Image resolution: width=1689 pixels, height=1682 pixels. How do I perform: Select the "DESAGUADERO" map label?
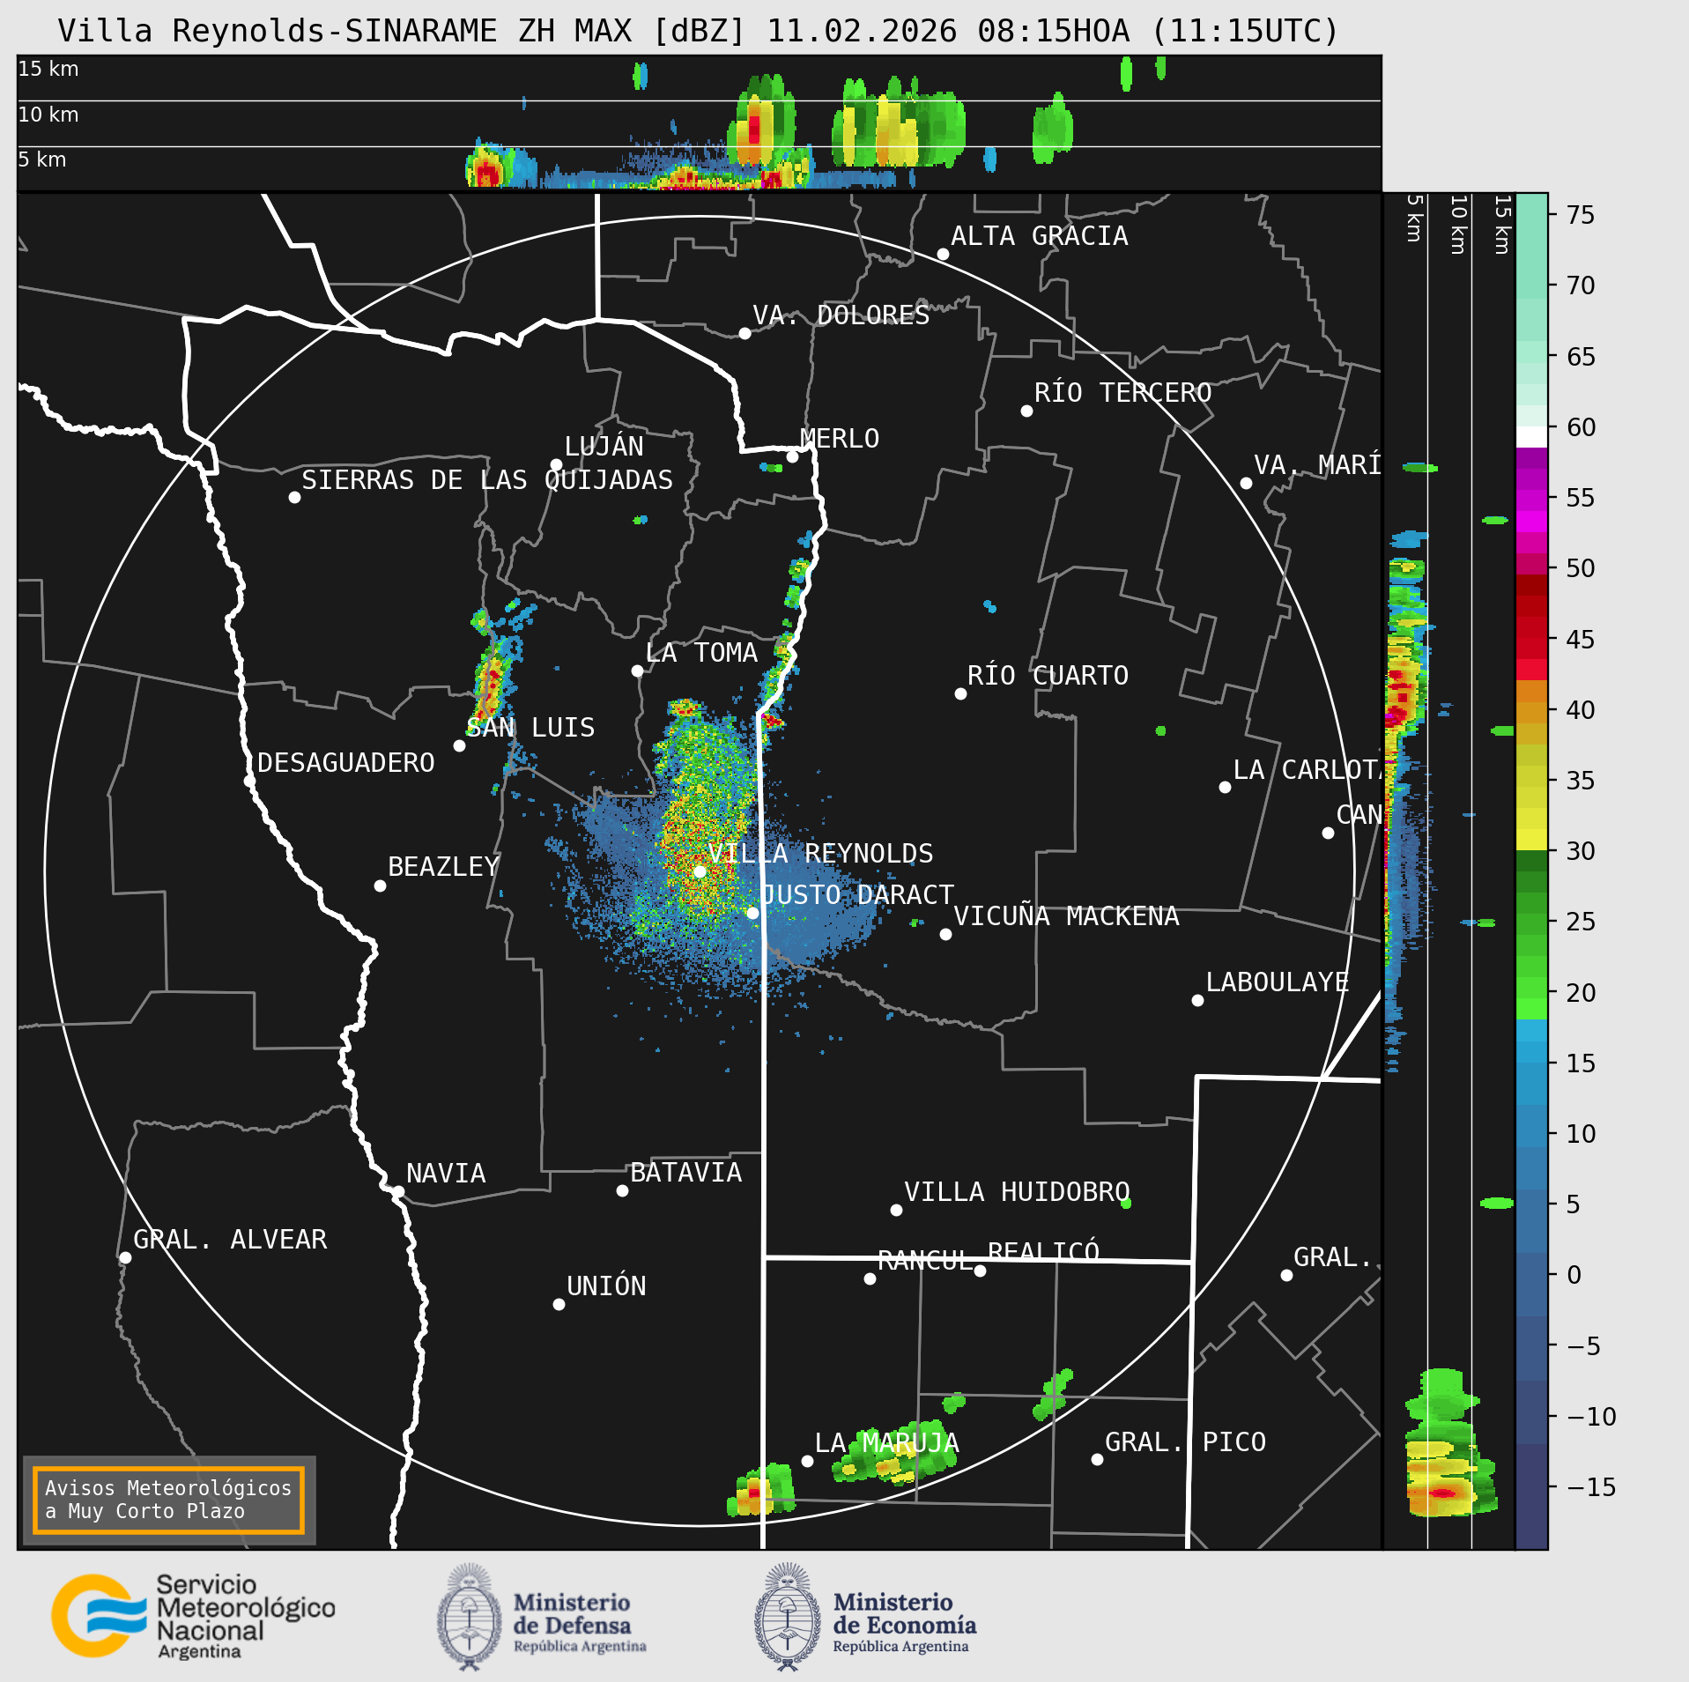pos(346,763)
